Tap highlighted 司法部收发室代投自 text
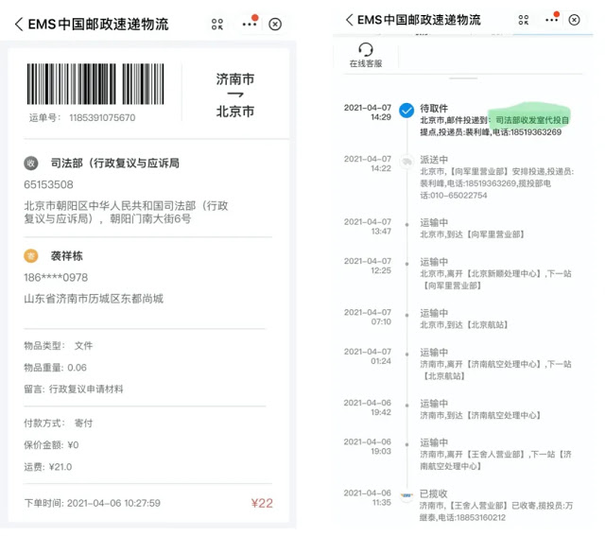 (532, 120)
